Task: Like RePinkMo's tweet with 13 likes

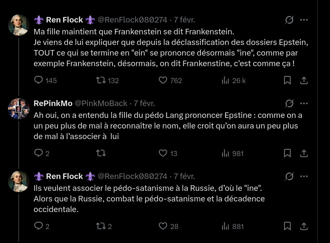Action: coord(163,153)
